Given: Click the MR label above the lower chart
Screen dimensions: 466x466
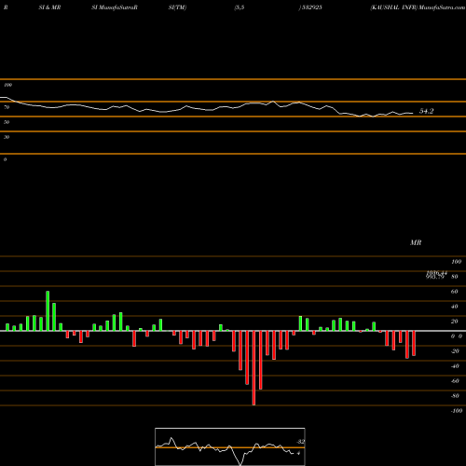Looking at the screenshot, I should coord(416,242).
